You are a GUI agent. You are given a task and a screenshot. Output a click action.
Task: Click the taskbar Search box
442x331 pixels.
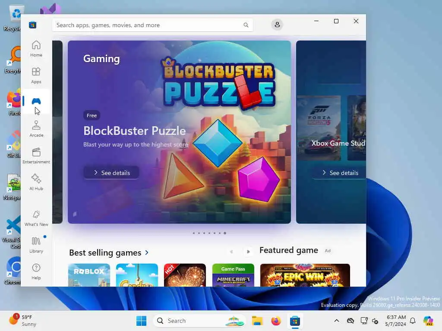coord(199,321)
